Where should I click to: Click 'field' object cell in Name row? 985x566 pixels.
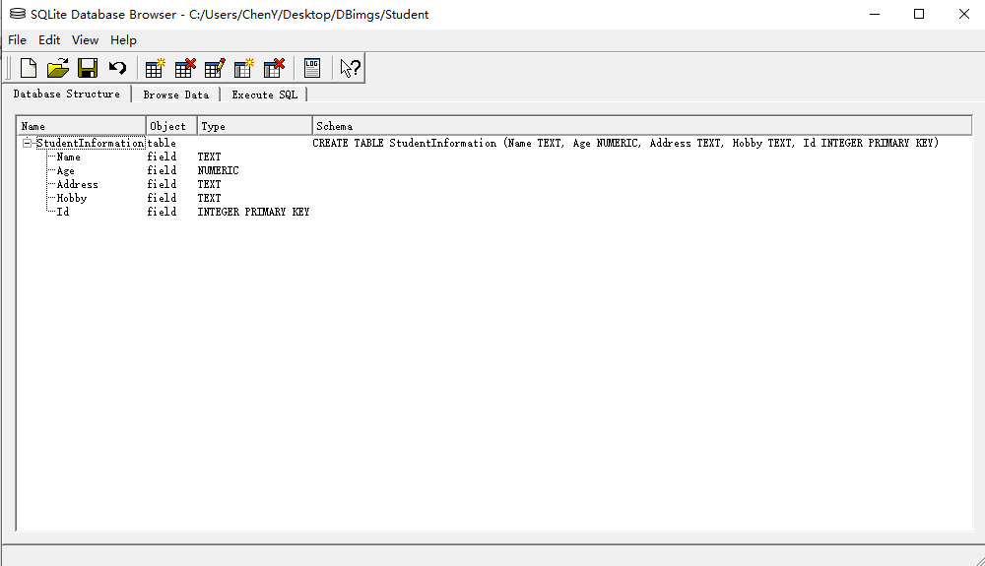click(x=162, y=157)
